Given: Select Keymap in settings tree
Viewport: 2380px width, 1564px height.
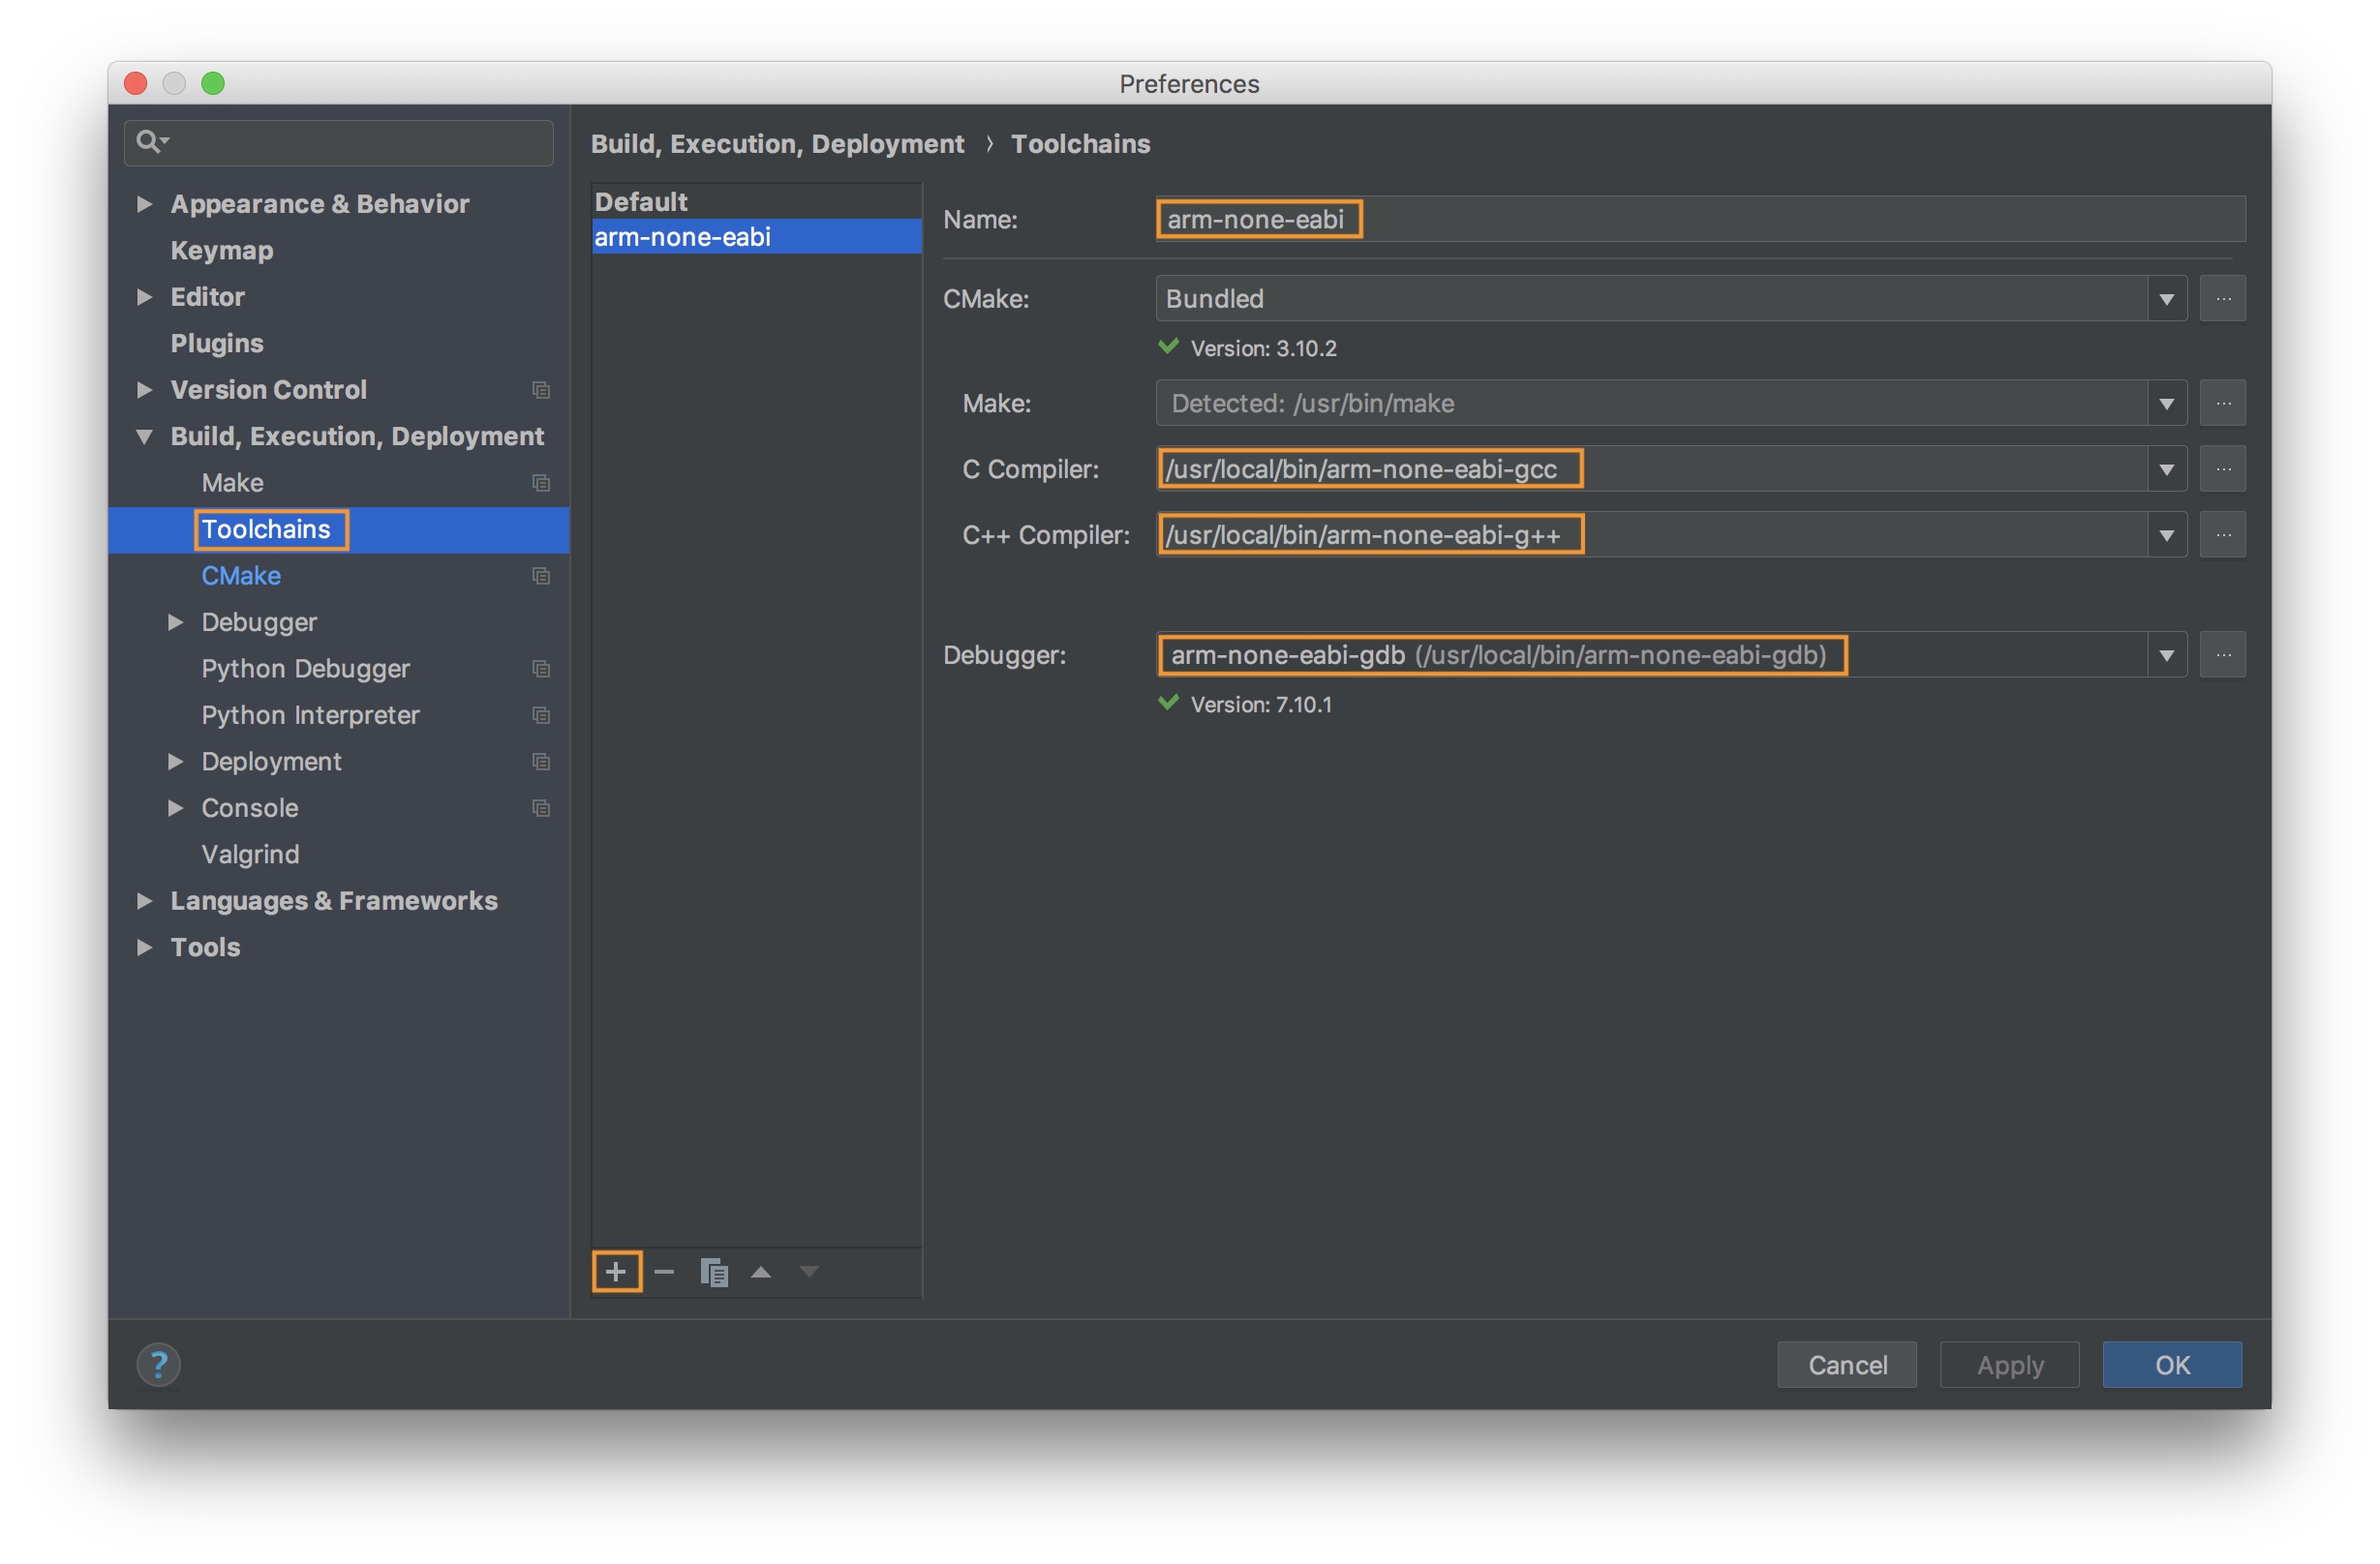Looking at the screenshot, I should coord(222,250).
